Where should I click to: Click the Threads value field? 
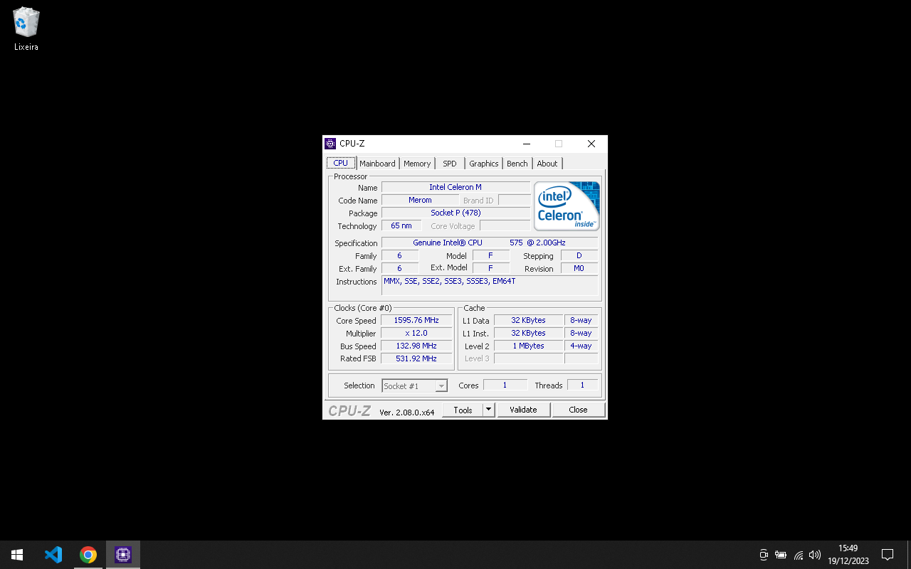[x=582, y=385]
